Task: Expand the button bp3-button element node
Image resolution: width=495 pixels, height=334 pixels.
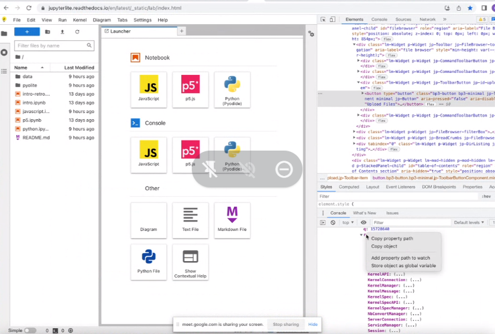Action: click(362, 93)
